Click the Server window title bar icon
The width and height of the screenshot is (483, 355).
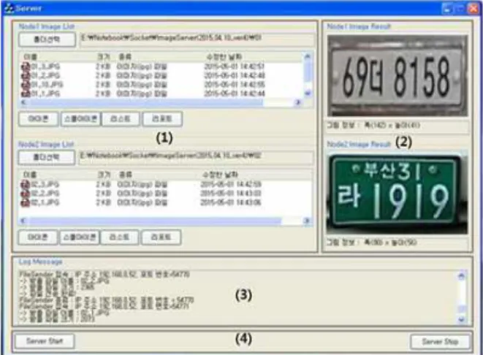[x=9, y=8]
